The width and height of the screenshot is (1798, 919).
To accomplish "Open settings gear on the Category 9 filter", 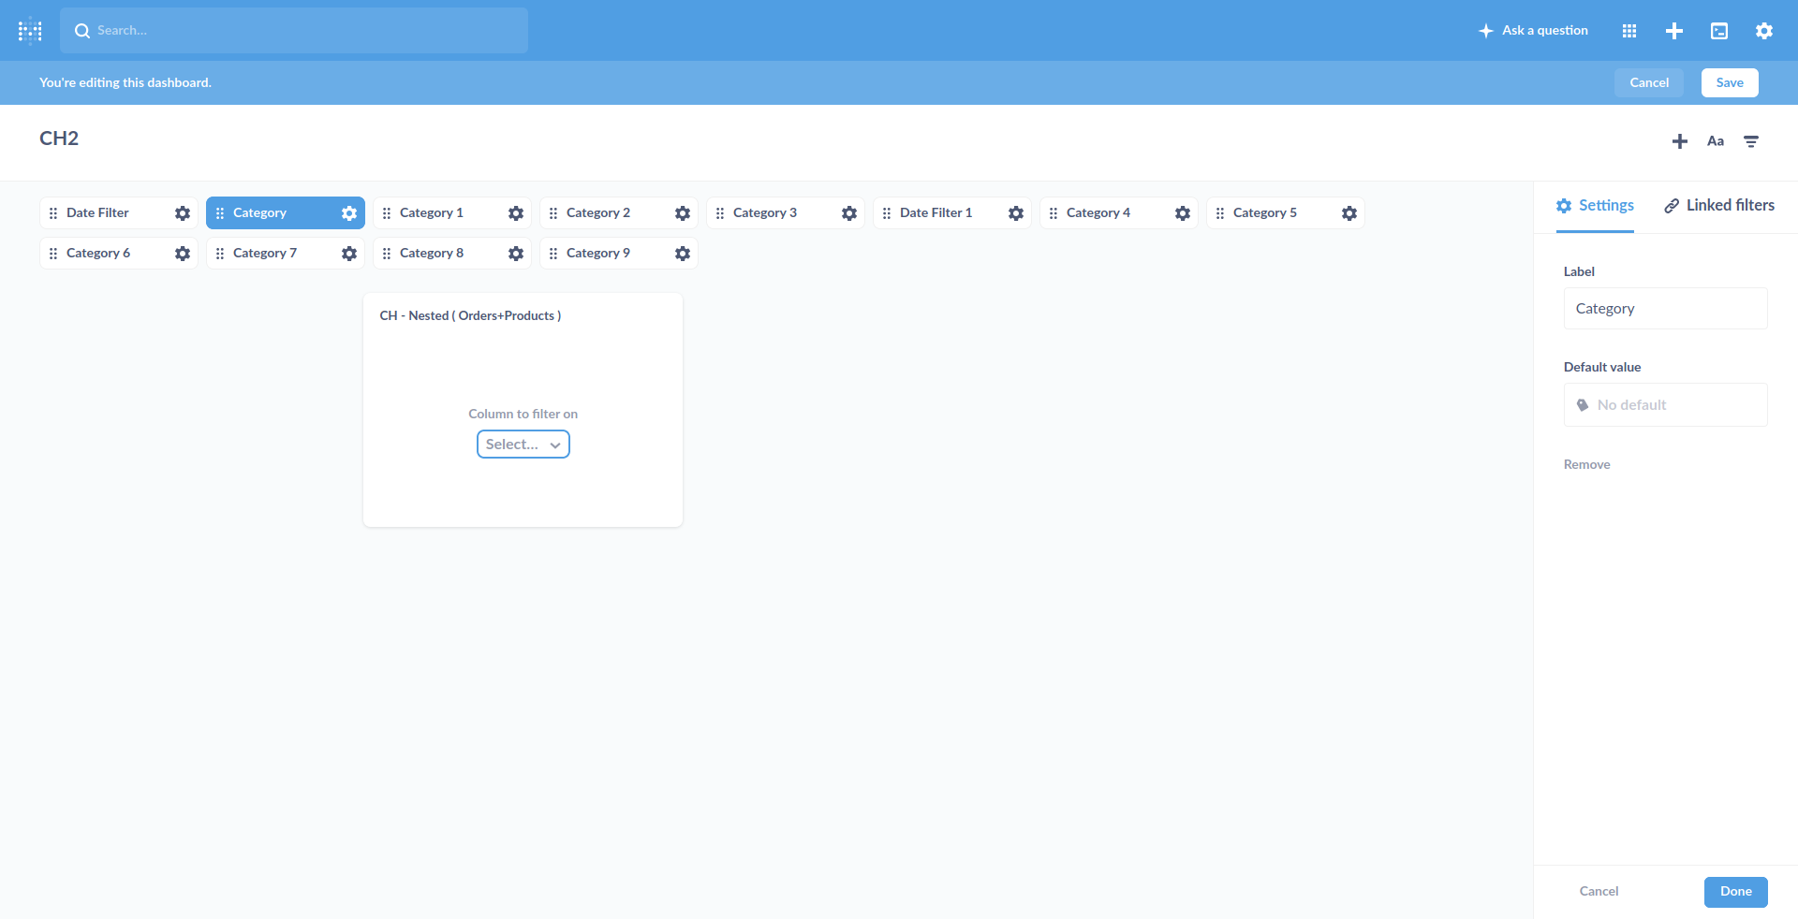I will (x=682, y=253).
